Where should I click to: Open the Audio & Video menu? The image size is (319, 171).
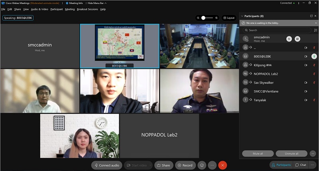39,9
